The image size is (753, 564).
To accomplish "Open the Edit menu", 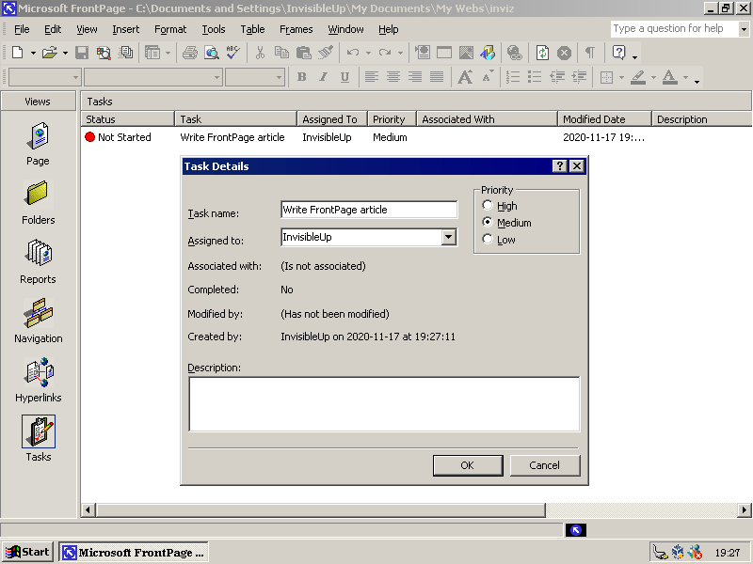I will pyautogui.click(x=53, y=29).
